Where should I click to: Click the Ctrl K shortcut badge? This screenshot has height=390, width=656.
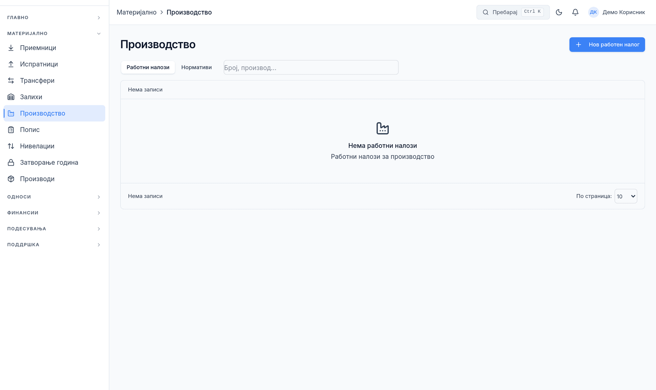coord(532,12)
